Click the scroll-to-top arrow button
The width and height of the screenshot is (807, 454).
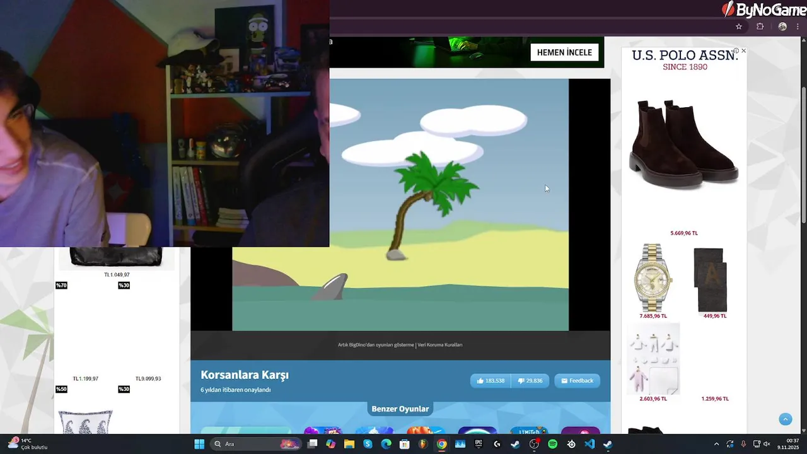(x=785, y=419)
